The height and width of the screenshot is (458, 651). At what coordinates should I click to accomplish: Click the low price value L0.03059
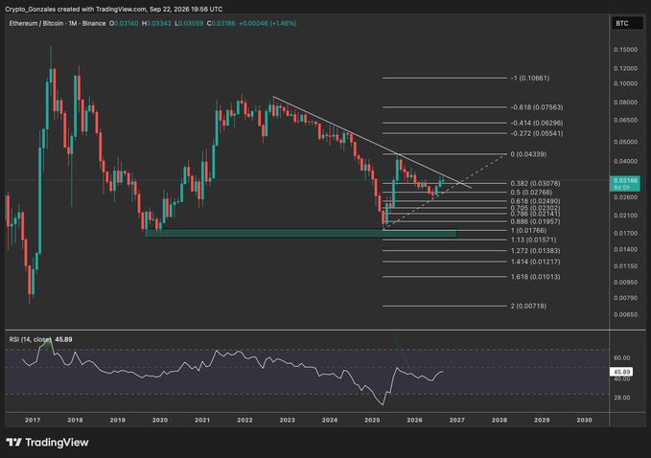tap(189, 23)
